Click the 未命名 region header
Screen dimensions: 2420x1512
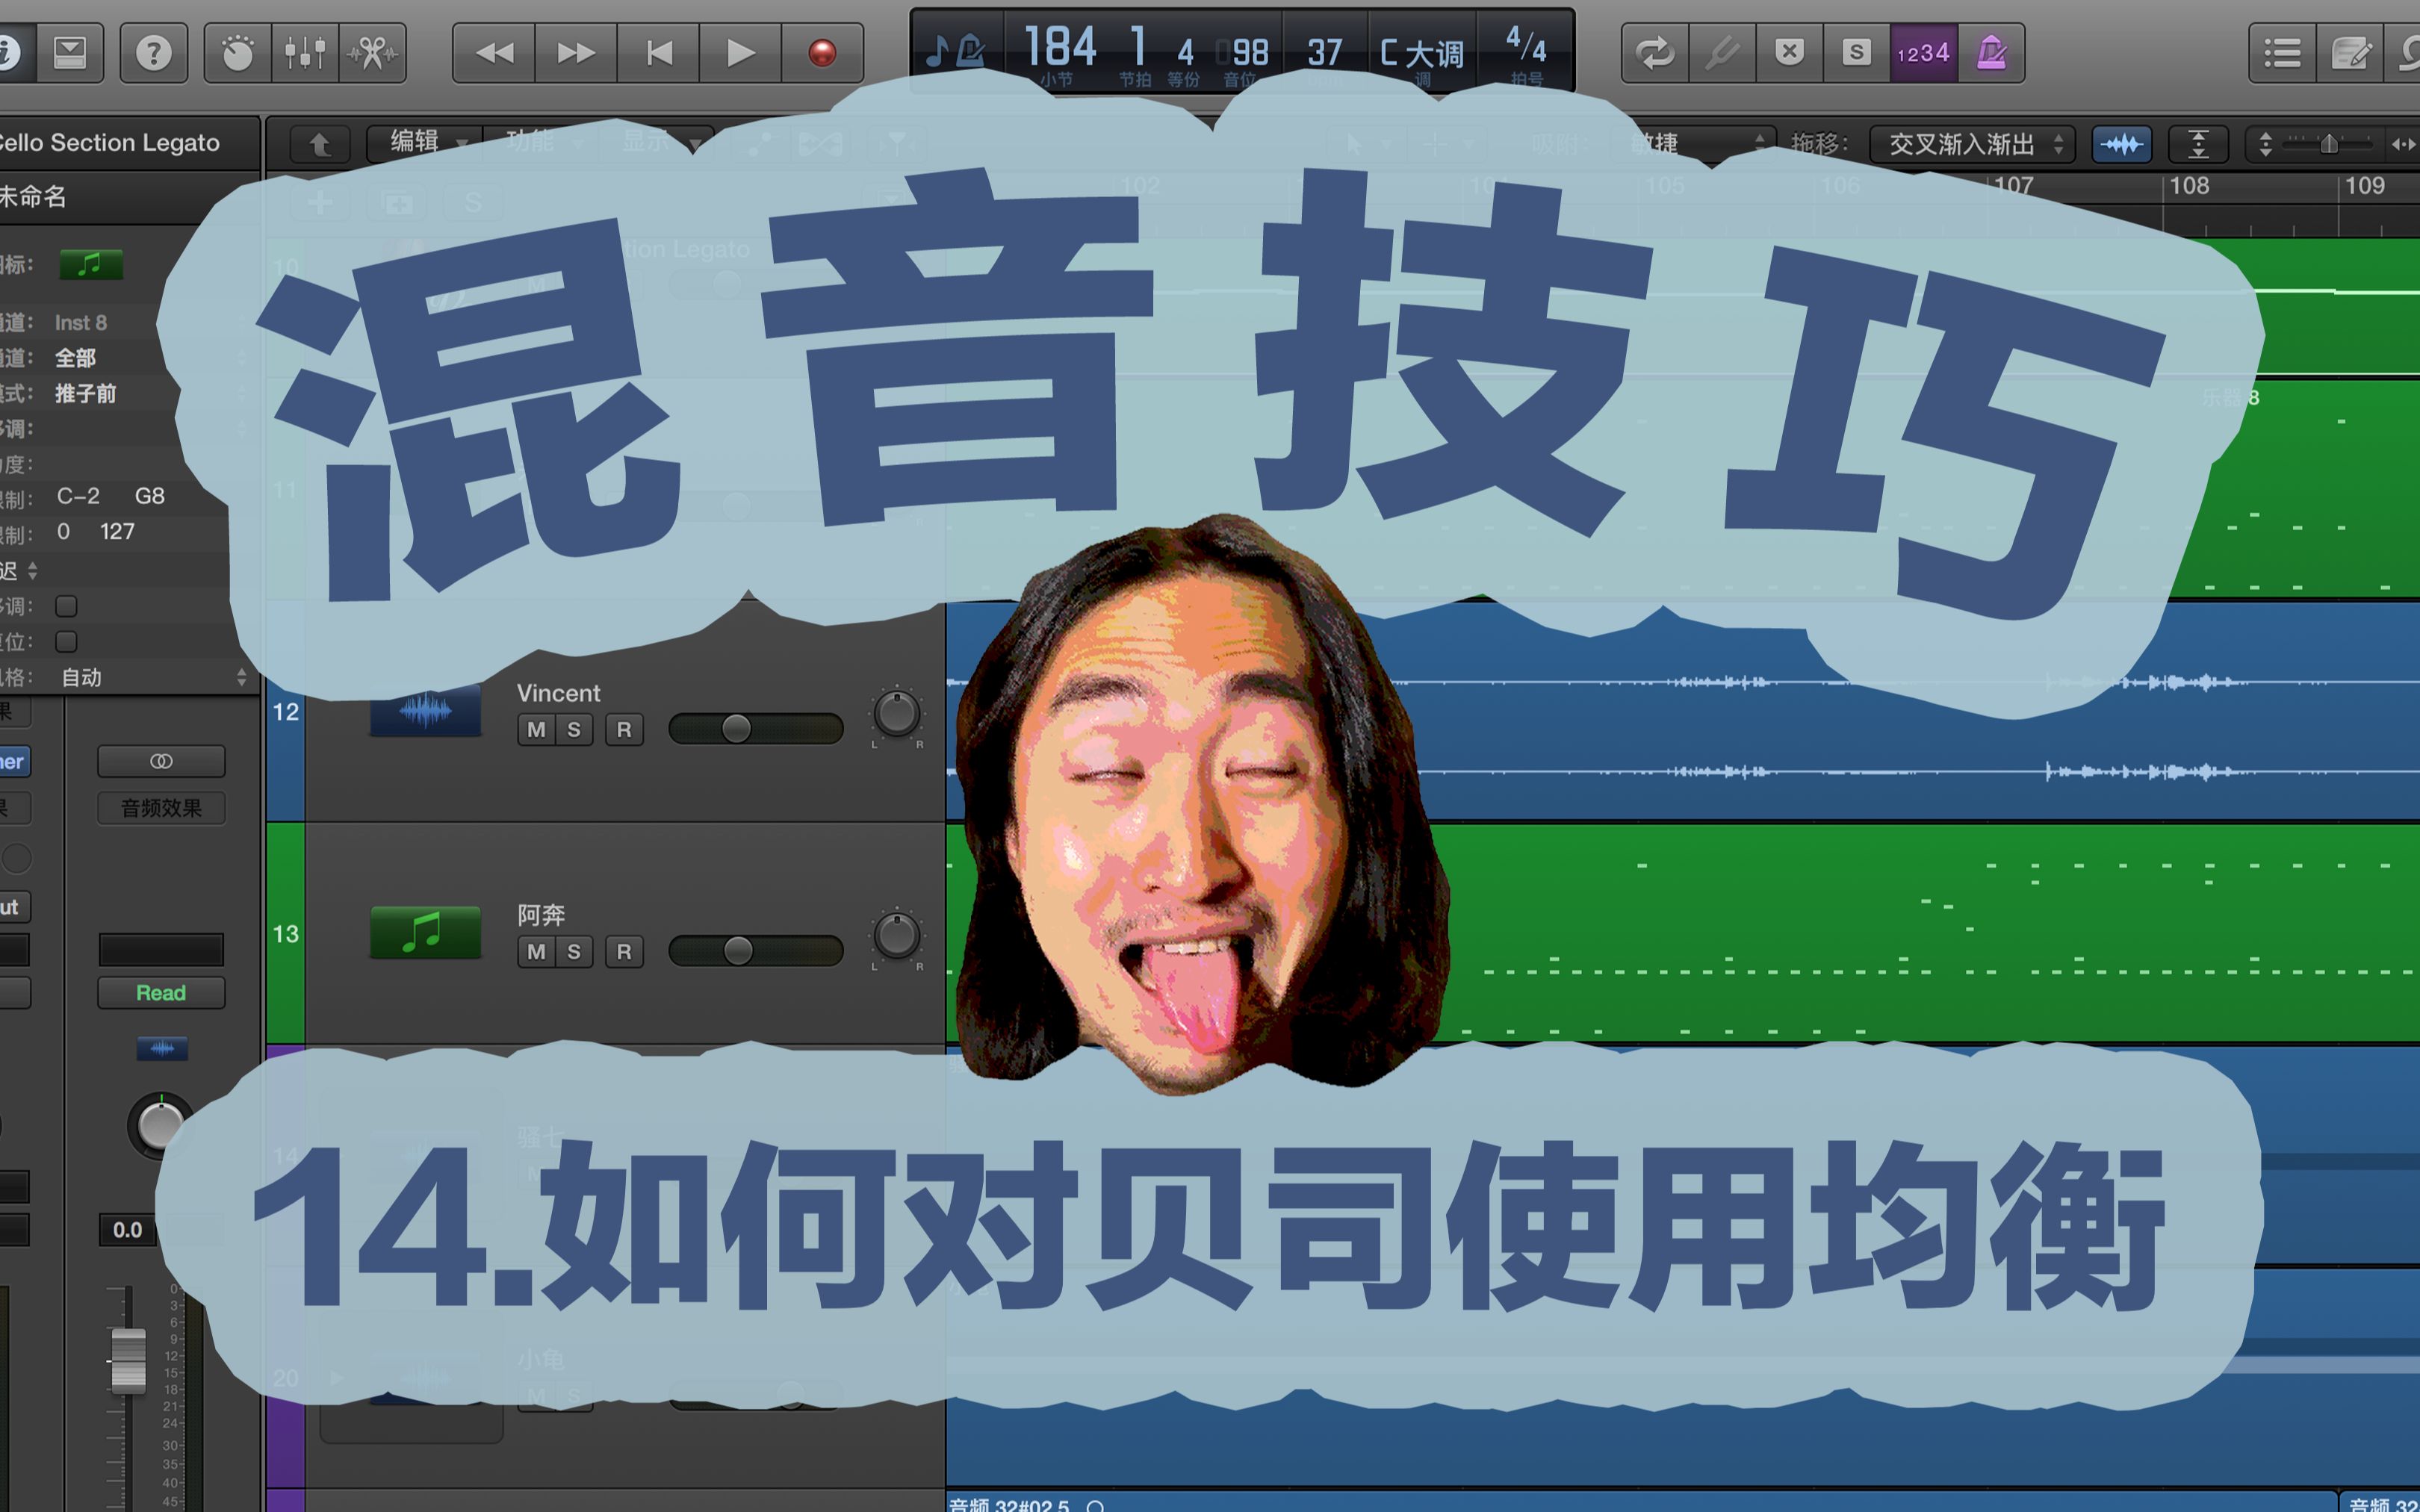[33, 196]
